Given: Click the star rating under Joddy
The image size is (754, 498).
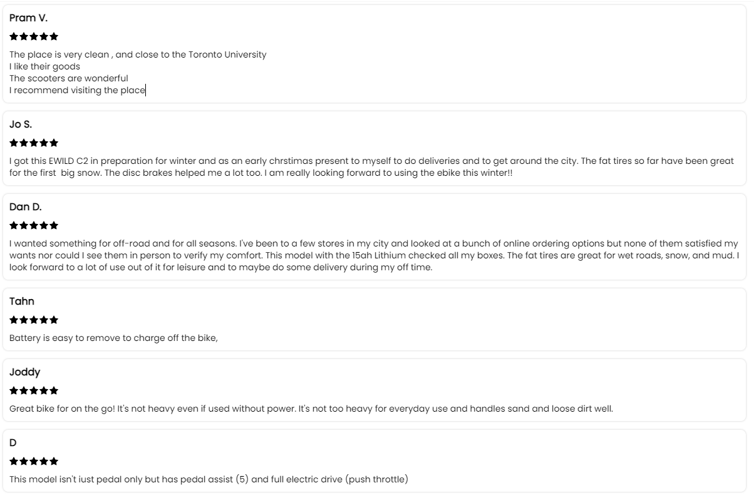Looking at the screenshot, I should click(x=34, y=390).
